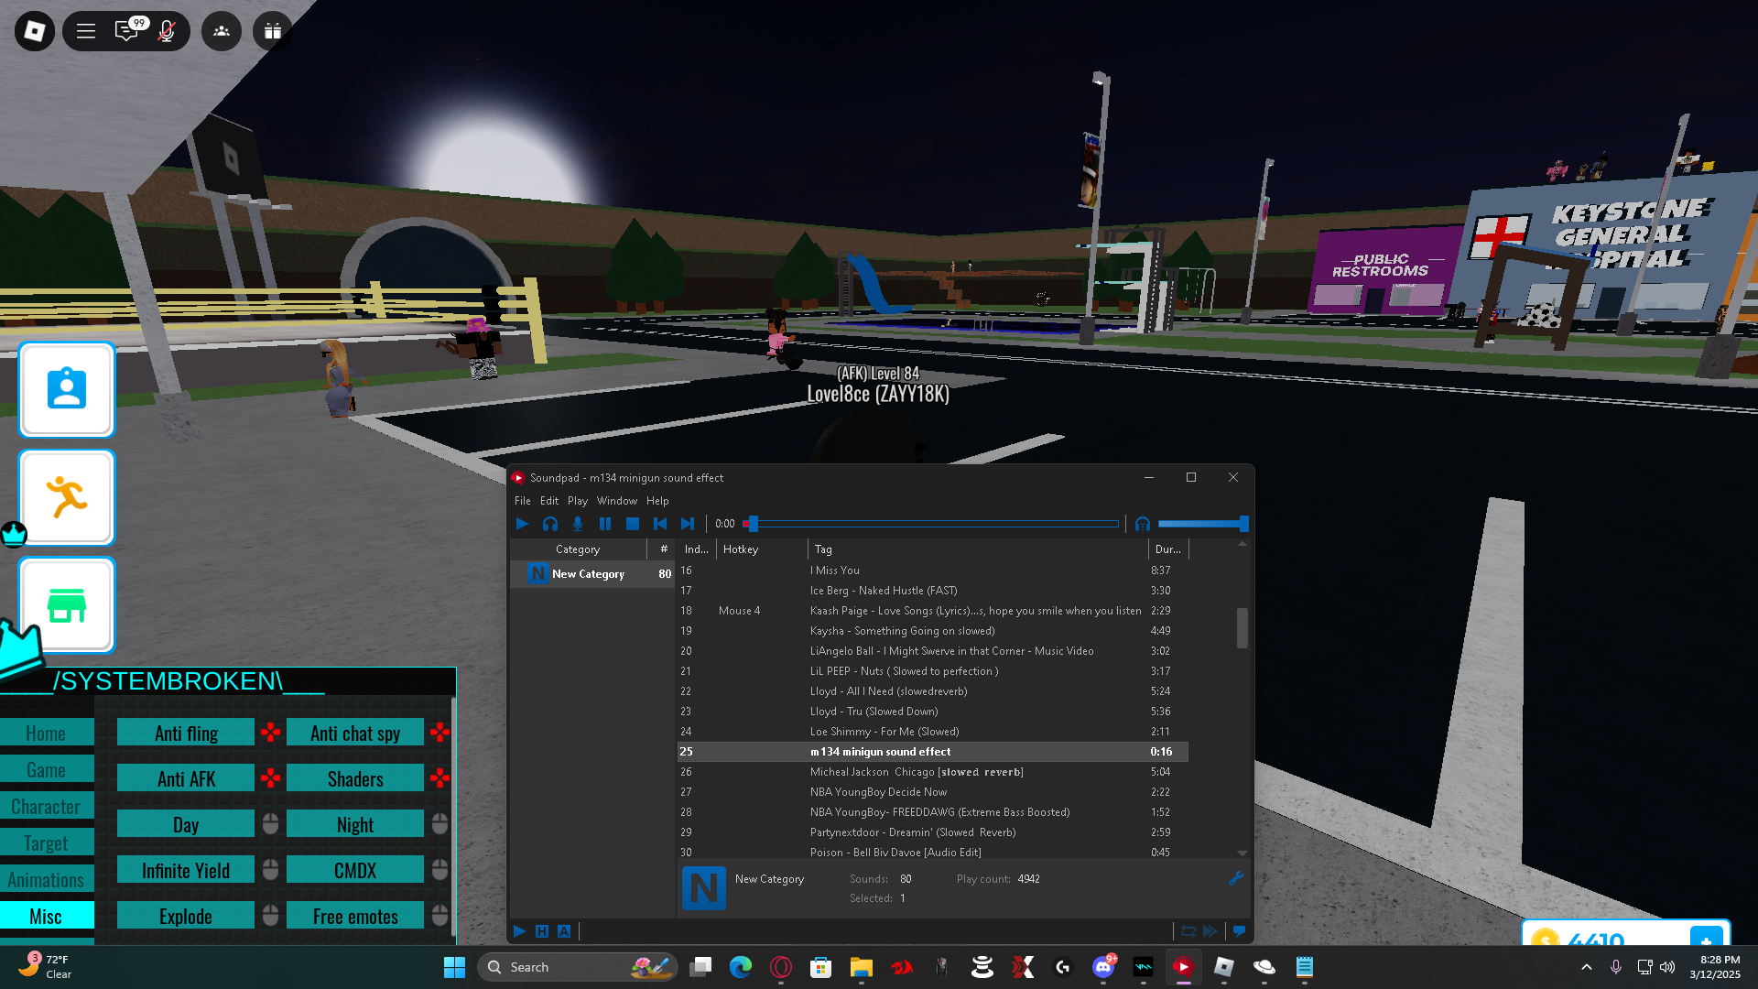Click the Anti AFK button
Screen dimensions: 1758x989
click(186, 778)
